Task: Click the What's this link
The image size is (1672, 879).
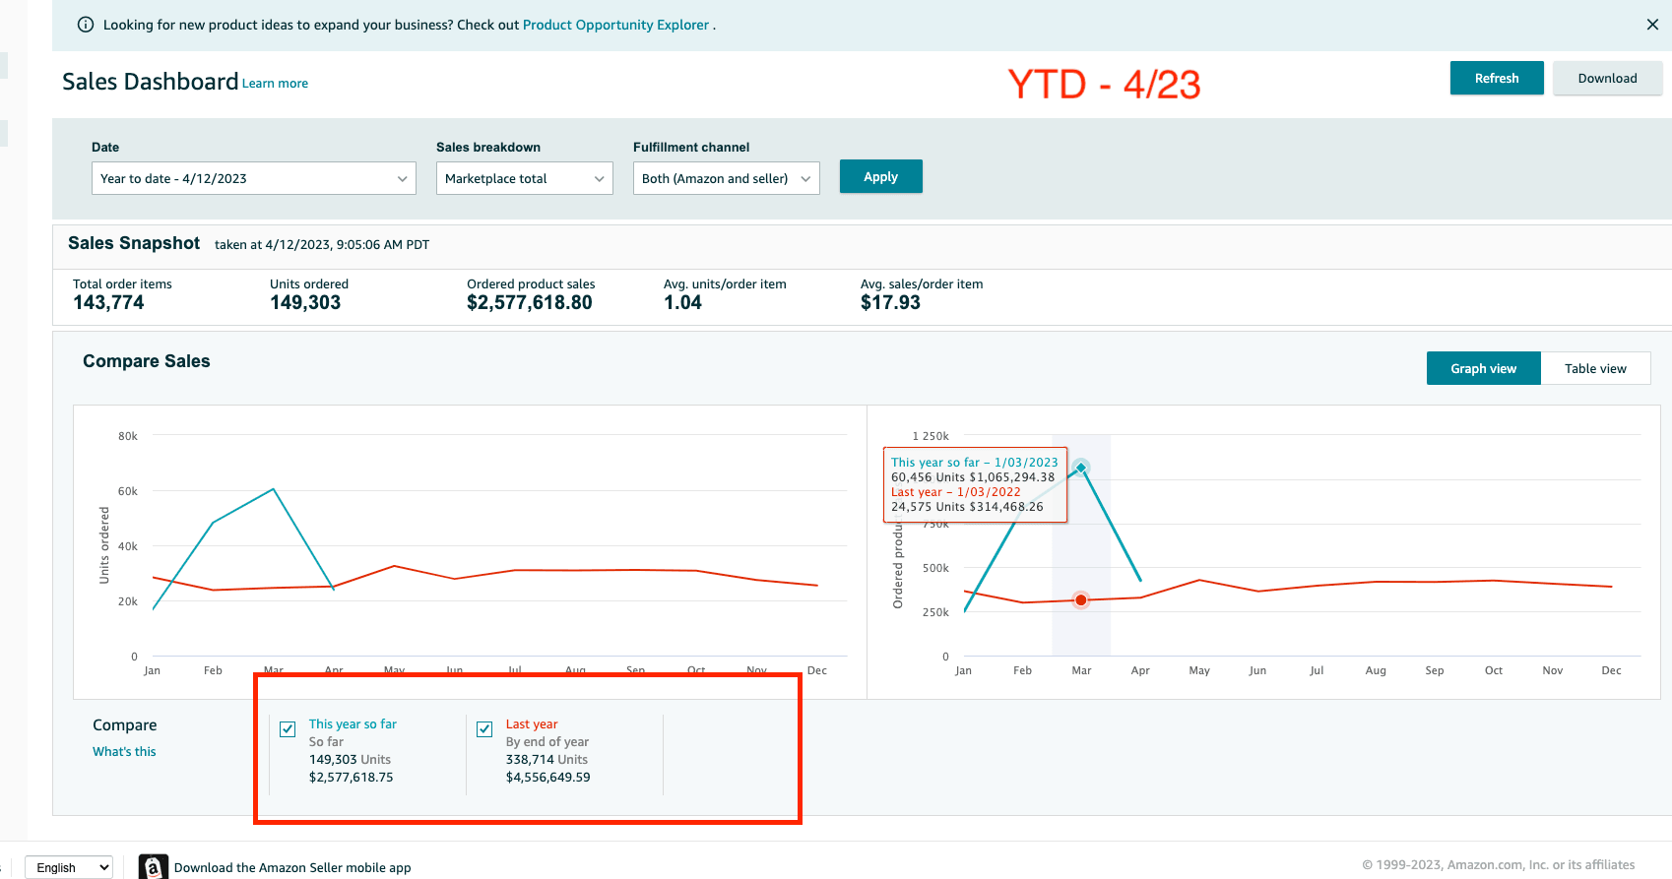Action: pos(124,751)
